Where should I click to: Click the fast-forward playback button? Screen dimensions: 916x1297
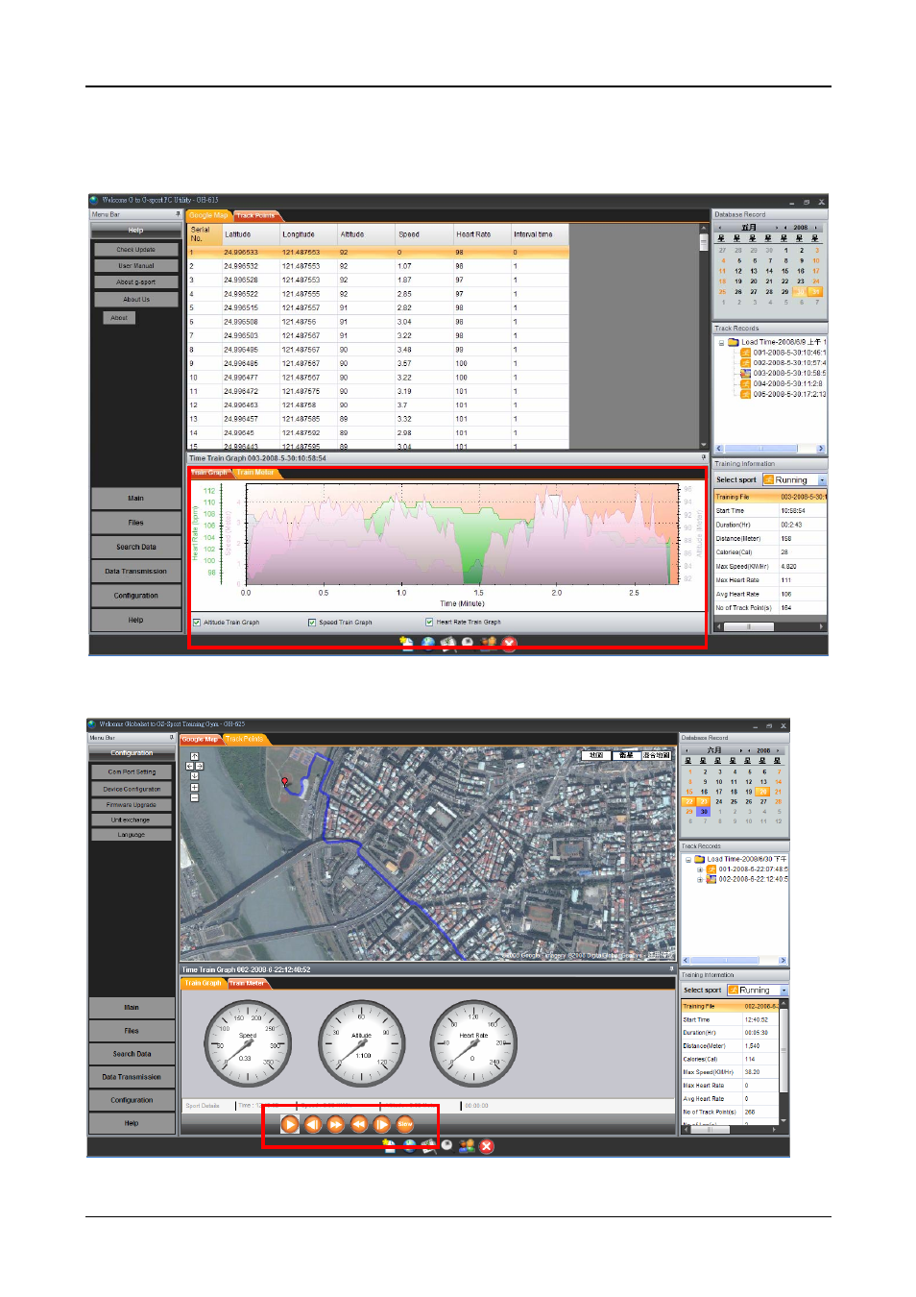[x=336, y=1124]
